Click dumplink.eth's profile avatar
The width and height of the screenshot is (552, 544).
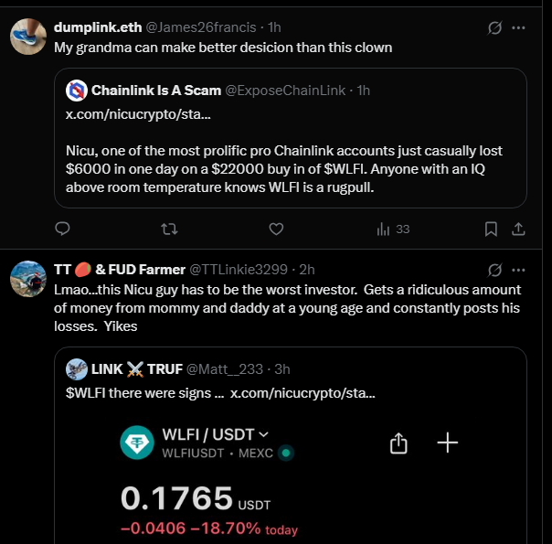[x=28, y=37]
